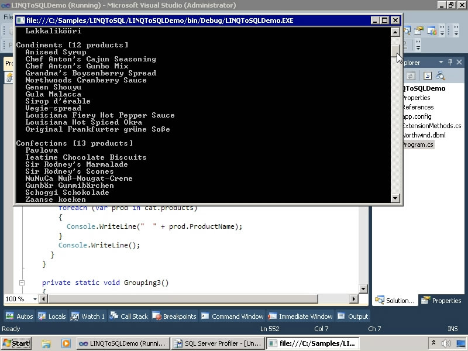Click console window scroll up arrow
Viewport: 468px width, 351px height.
[395, 32]
